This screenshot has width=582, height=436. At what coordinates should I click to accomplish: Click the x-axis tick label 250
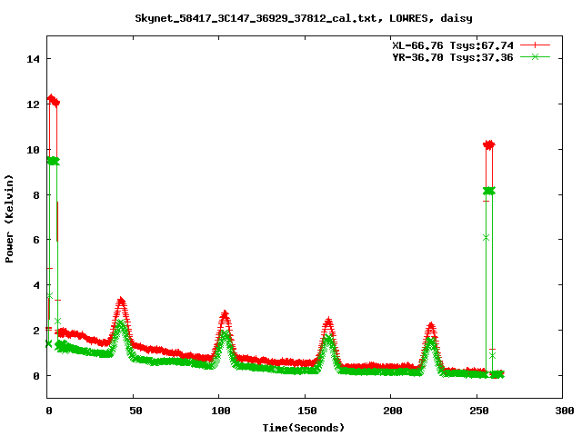pyautogui.click(x=479, y=411)
